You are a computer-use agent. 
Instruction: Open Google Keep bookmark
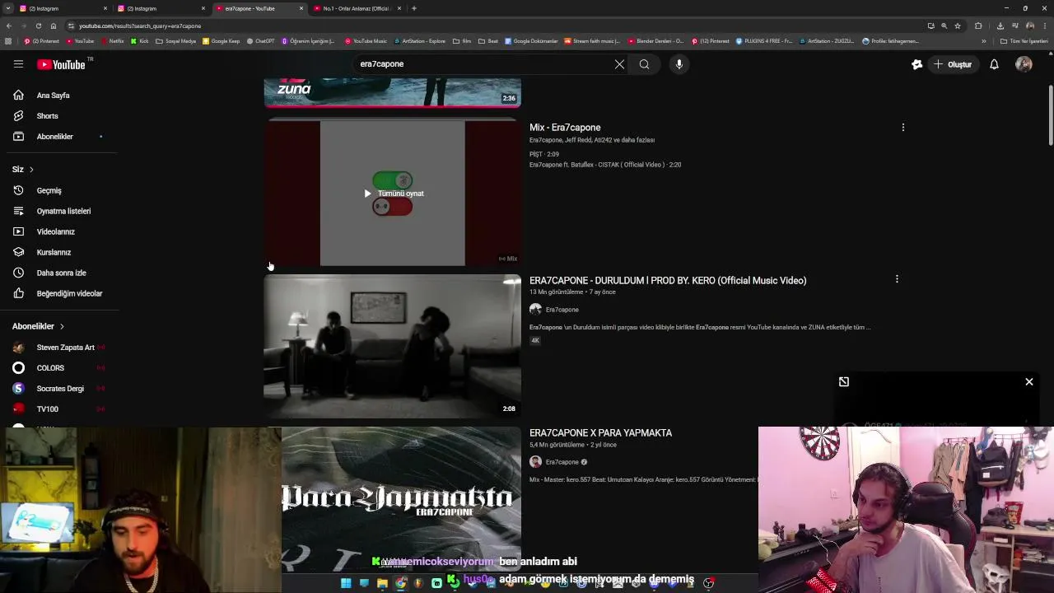click(x=221, y=41)
